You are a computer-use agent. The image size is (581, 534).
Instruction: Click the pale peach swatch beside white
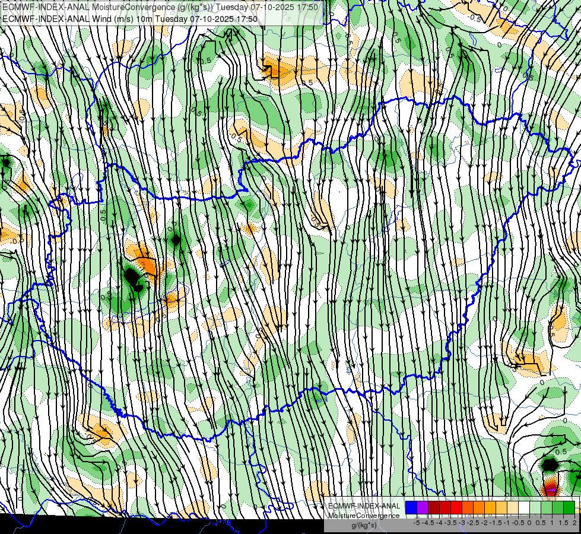coord(513,508)
